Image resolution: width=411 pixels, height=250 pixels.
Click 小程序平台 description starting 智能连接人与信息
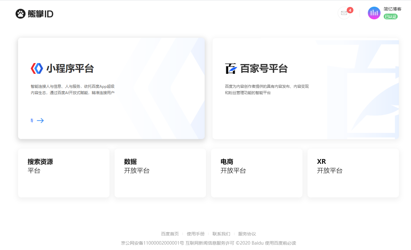(73, 89)
